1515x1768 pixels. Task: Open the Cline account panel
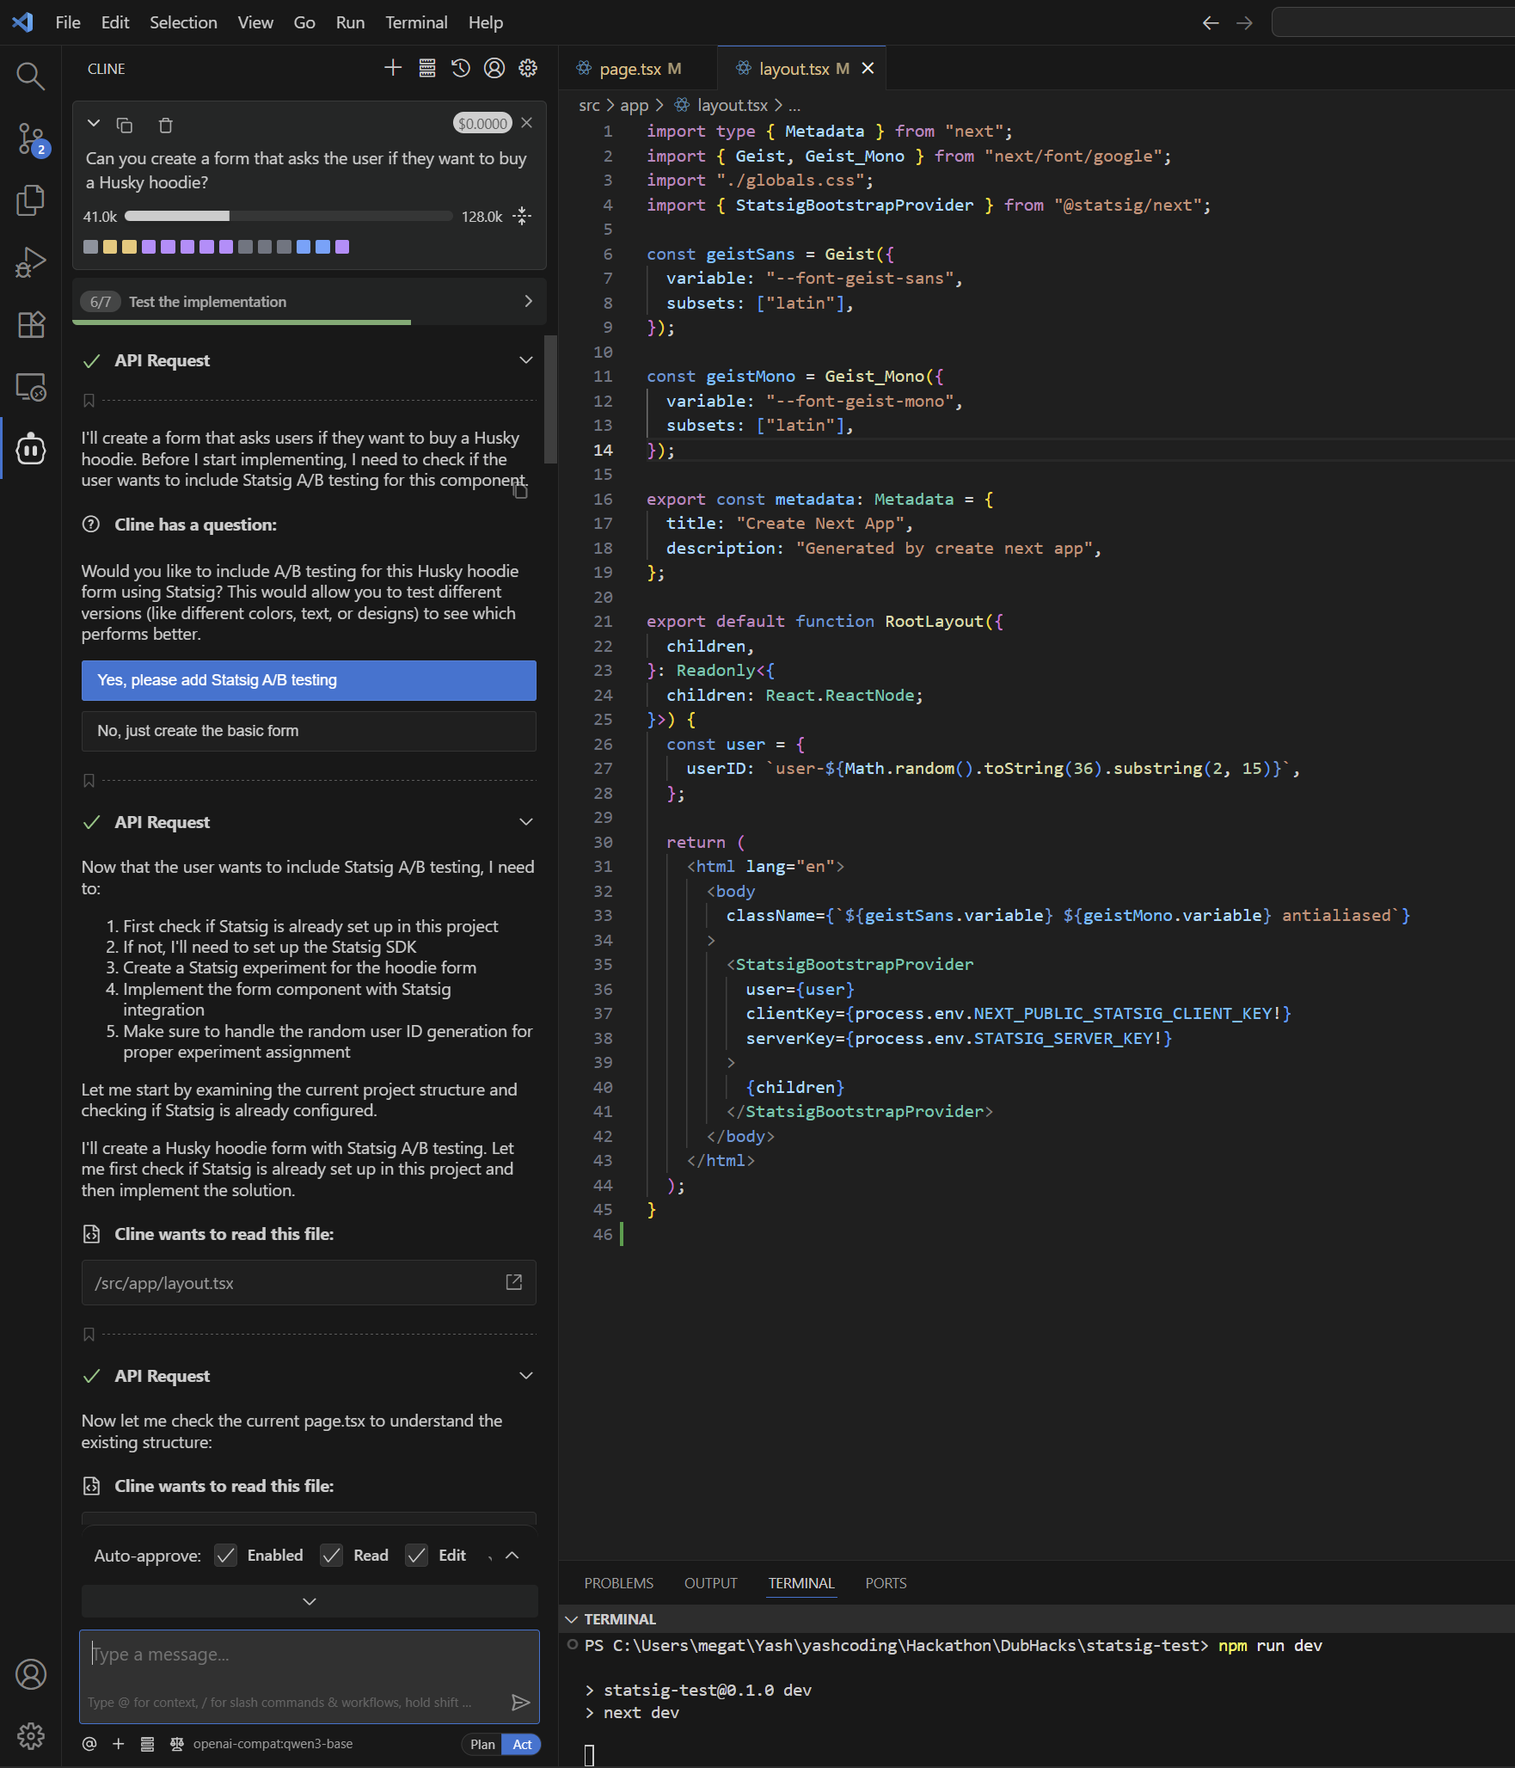494,68
